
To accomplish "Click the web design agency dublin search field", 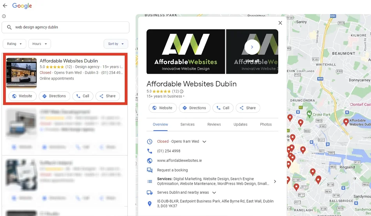I will pos(65,27).
